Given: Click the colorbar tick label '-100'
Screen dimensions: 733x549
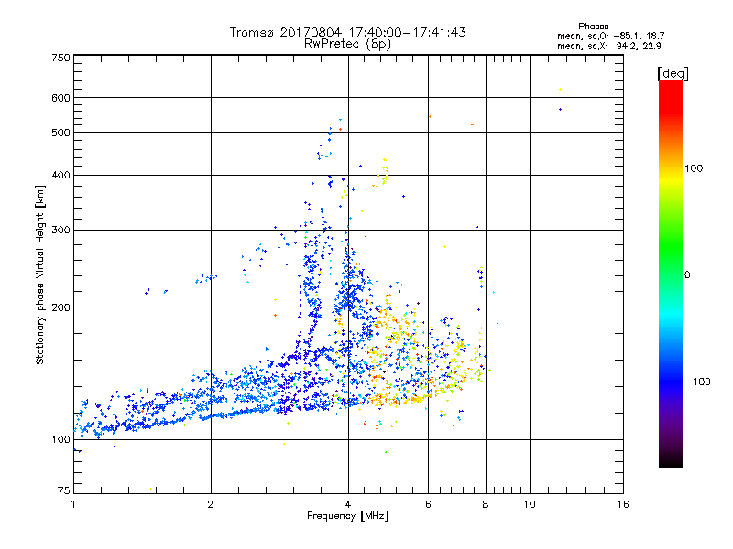Looking at the screenshot, I should tap(697, 382).
